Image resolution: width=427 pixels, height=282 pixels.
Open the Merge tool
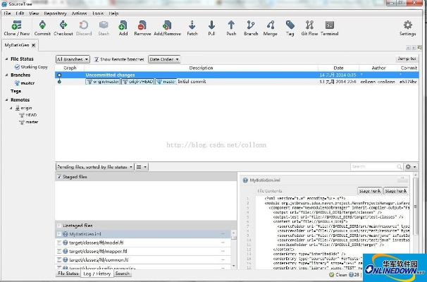(x=271, y=27)
